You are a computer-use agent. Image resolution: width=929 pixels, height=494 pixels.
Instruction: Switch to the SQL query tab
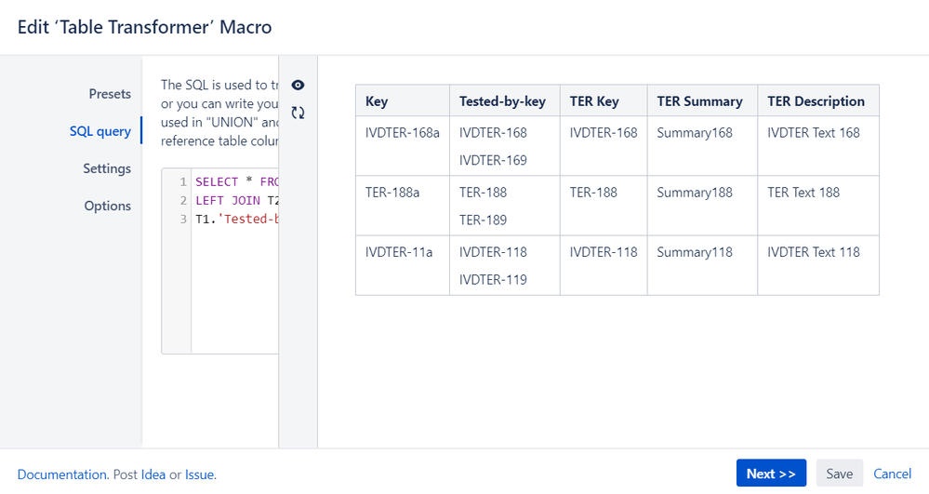tap(100, 131)
